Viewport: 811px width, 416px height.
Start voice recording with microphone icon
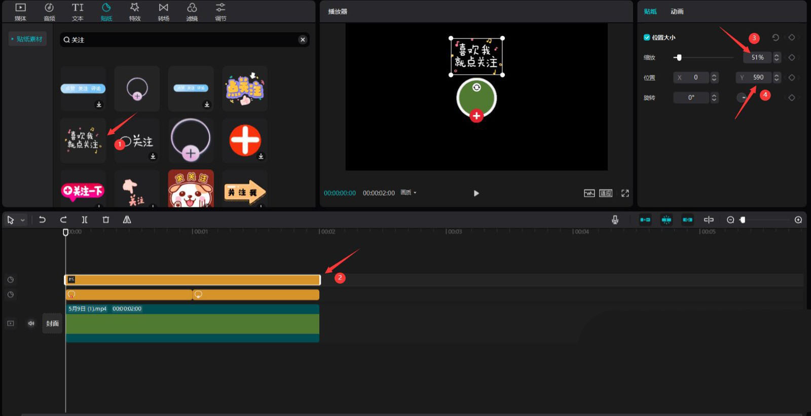[615, 220]
